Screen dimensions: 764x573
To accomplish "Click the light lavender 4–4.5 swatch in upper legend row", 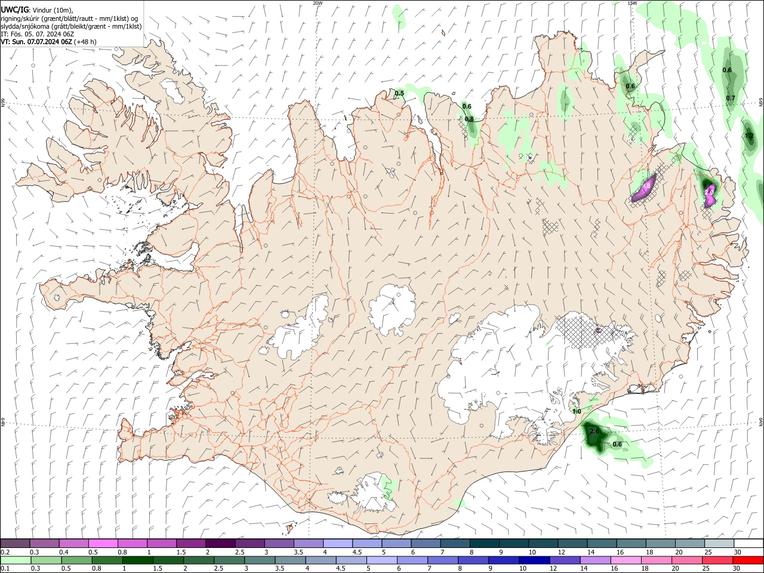I will point(338,543).
